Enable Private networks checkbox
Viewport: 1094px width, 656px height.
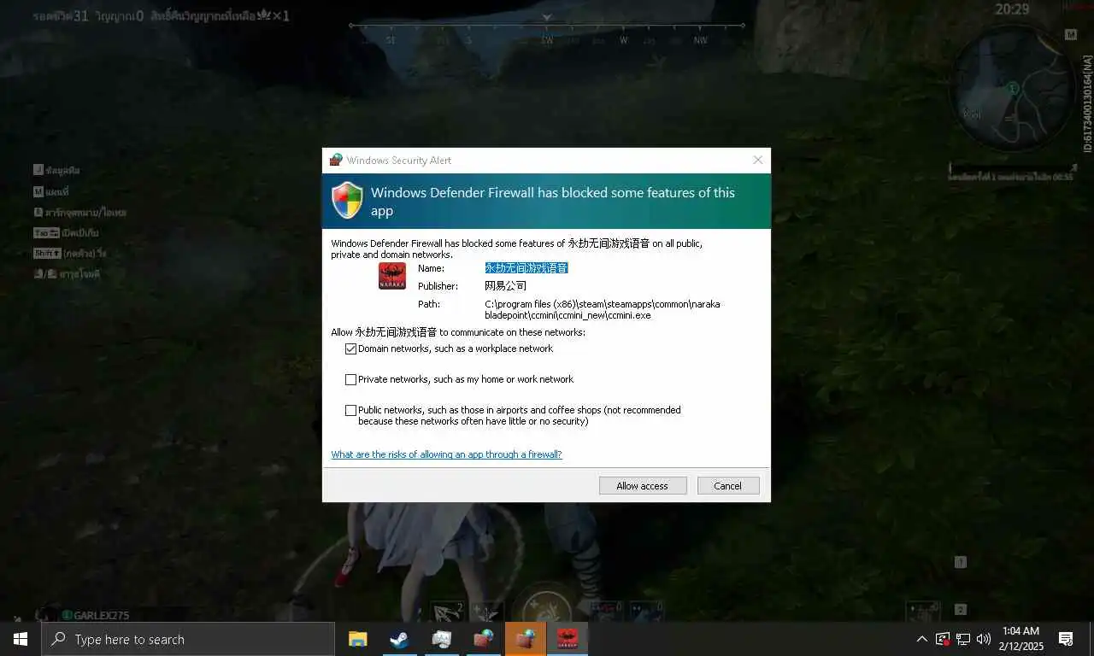[x=350, y=379]
